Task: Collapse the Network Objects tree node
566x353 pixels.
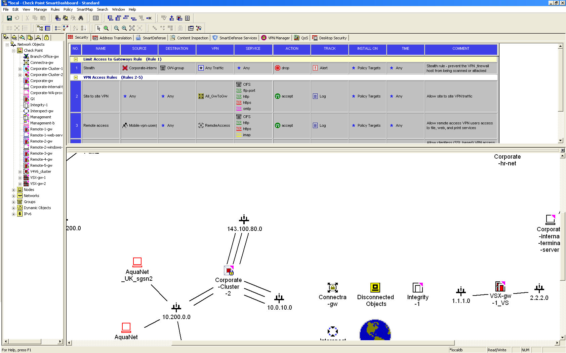Action: pyautogui.click(x=7, y=44)
